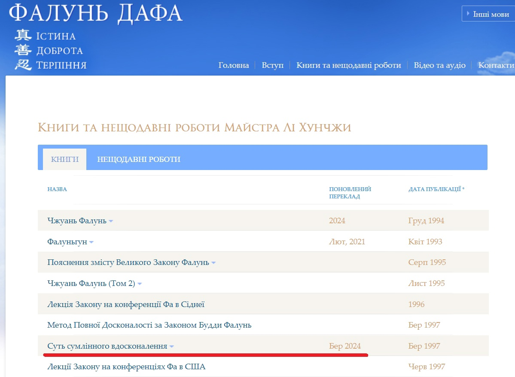
Task: Open Лекція Закону на конференції Фа в Сіднеї
Action: [x=126, y=304]
